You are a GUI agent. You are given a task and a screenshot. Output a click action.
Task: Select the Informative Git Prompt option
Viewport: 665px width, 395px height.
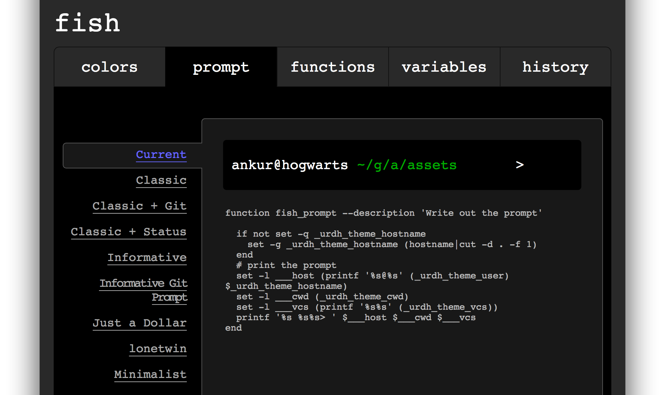(x=144, y=290)
